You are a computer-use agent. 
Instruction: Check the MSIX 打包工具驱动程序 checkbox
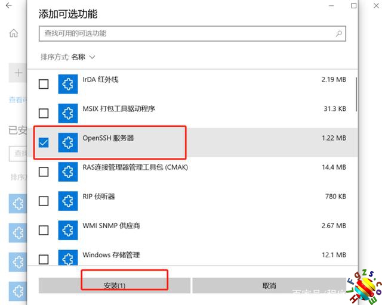click(x=44, y=113)
